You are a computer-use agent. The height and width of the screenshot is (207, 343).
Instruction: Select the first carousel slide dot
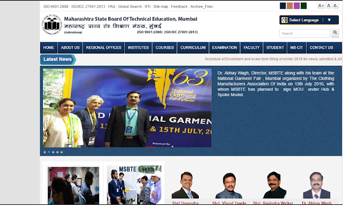(45, 152)
